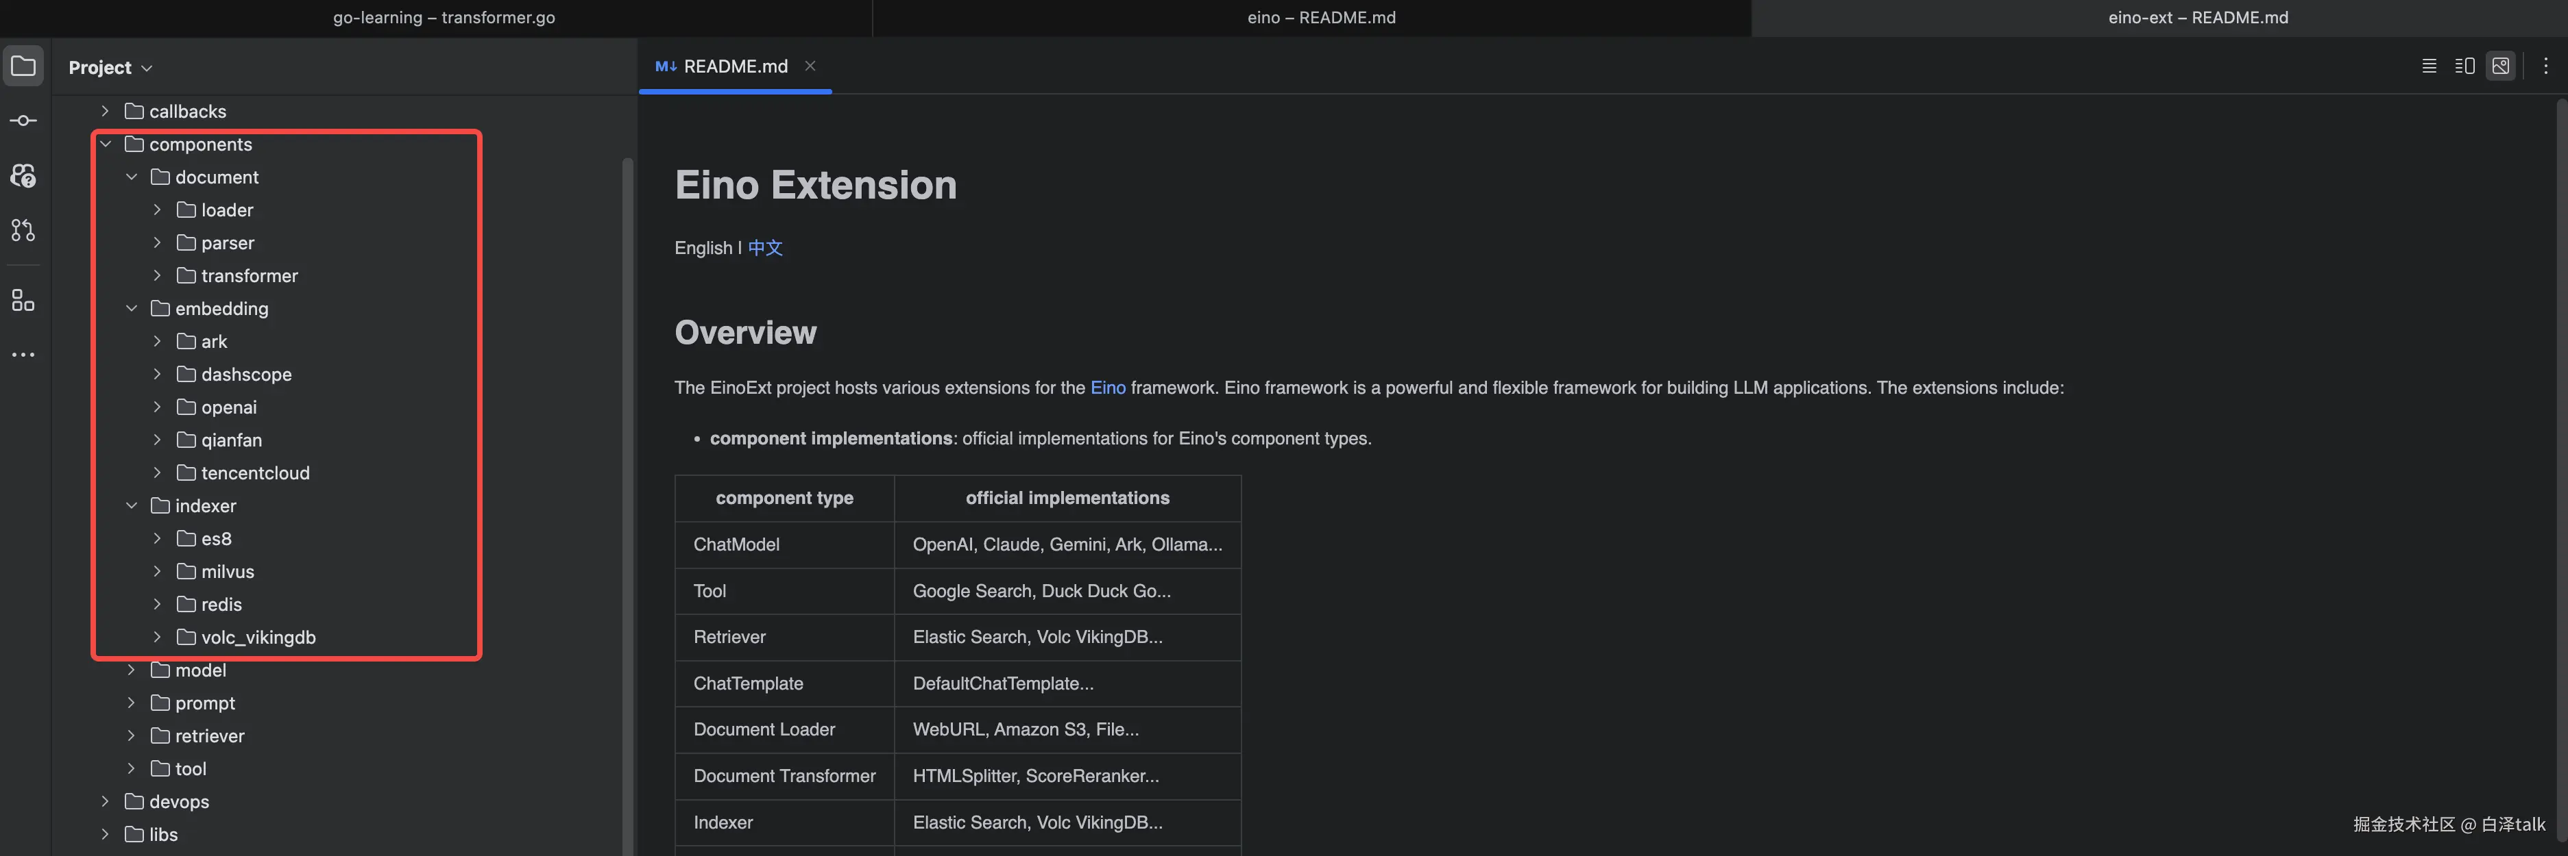Open the Commit tool window icon
The image size is (2568, 856).
pos(23,121)
